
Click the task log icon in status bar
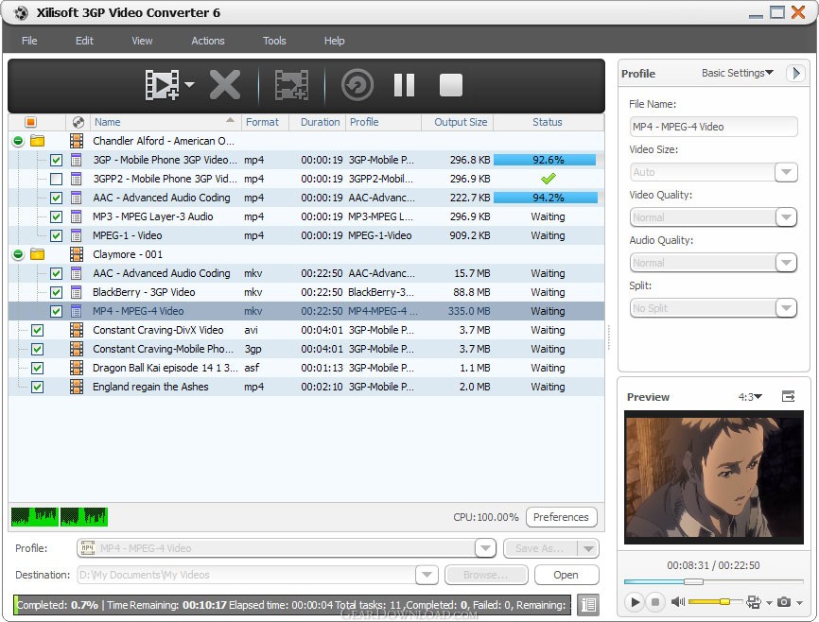tap(588, 605)
